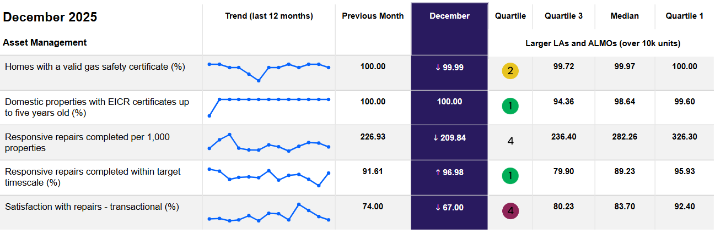715x234 pixels.
Task: Click the yellow quartile 2 badge
Action: point(510,71)
